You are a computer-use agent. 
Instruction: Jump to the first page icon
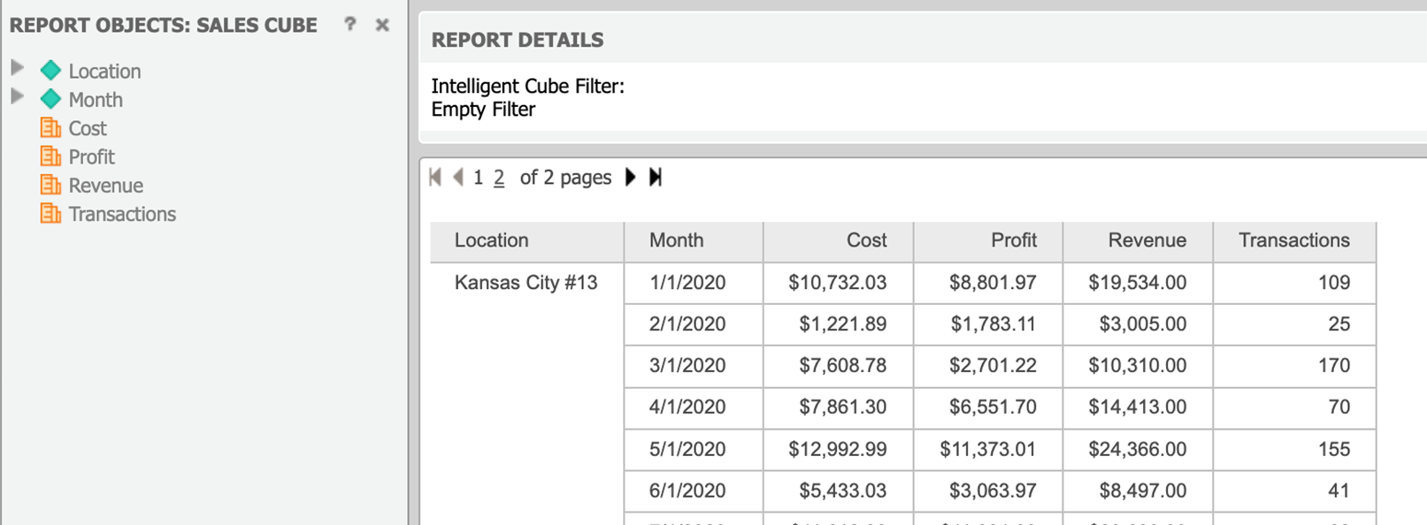[434, 177]
